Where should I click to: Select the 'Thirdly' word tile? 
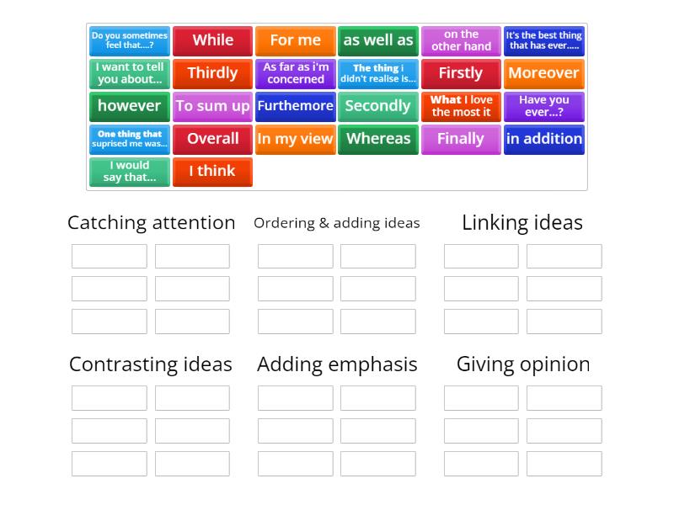tap(212, 73)
